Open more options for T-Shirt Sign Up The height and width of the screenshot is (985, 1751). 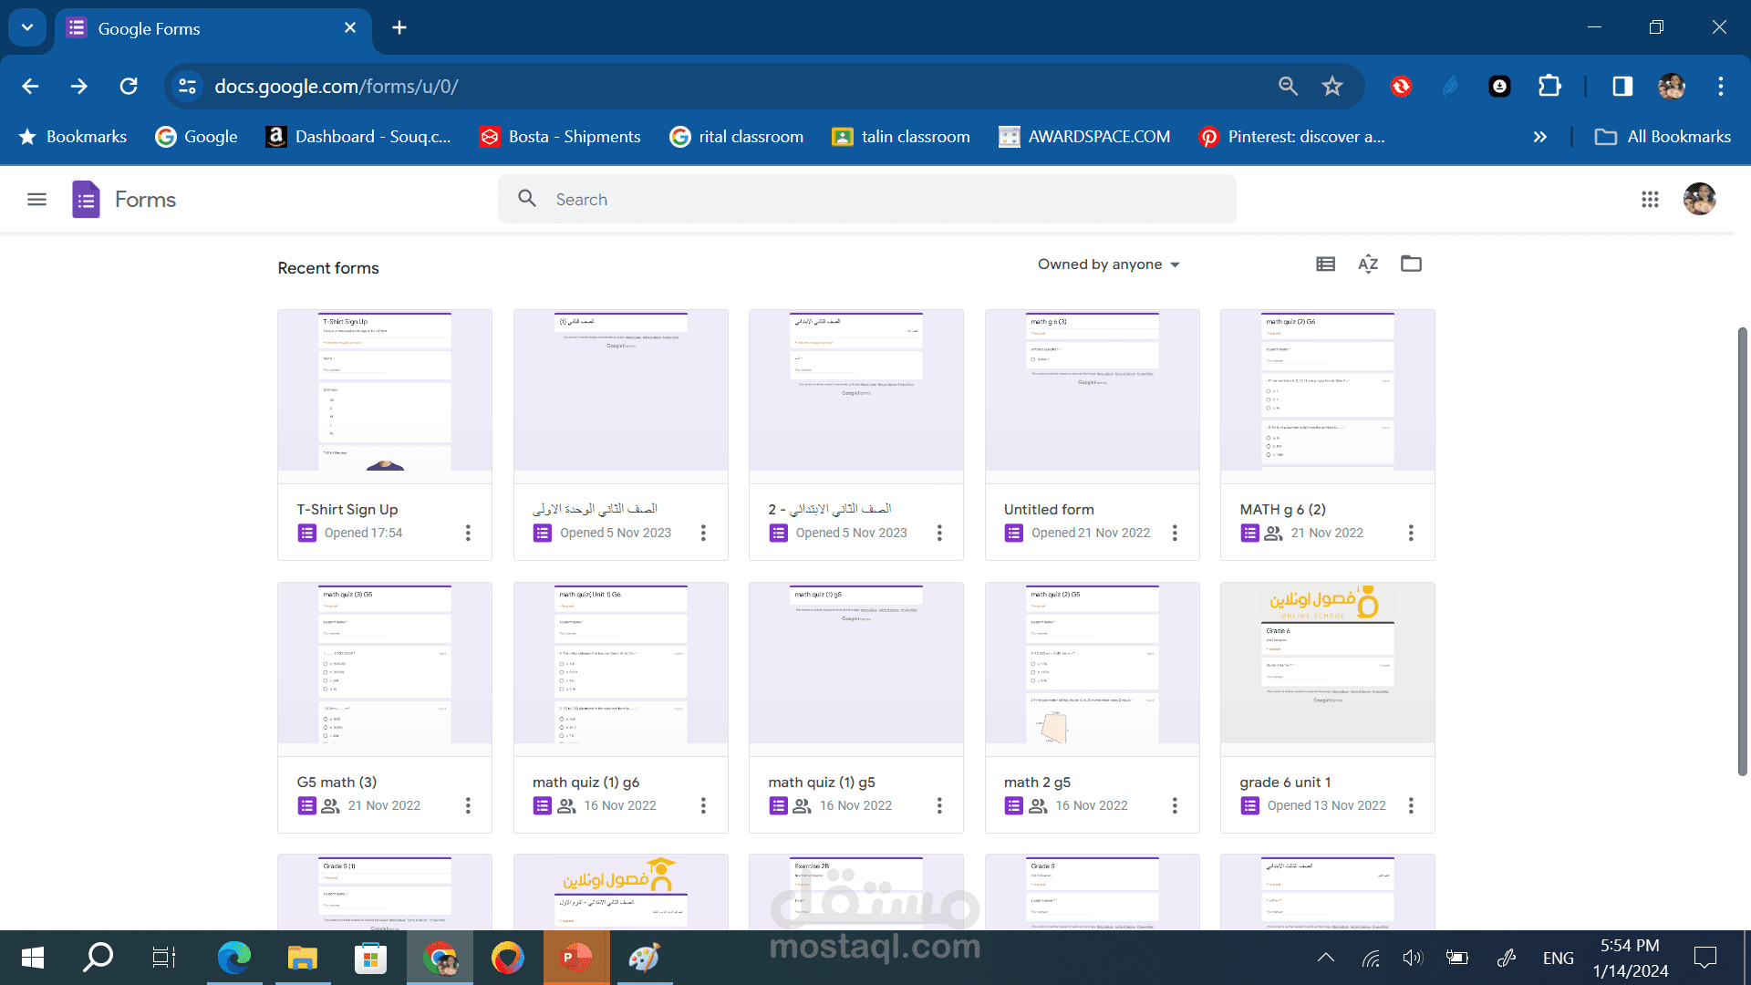[468, 533]
